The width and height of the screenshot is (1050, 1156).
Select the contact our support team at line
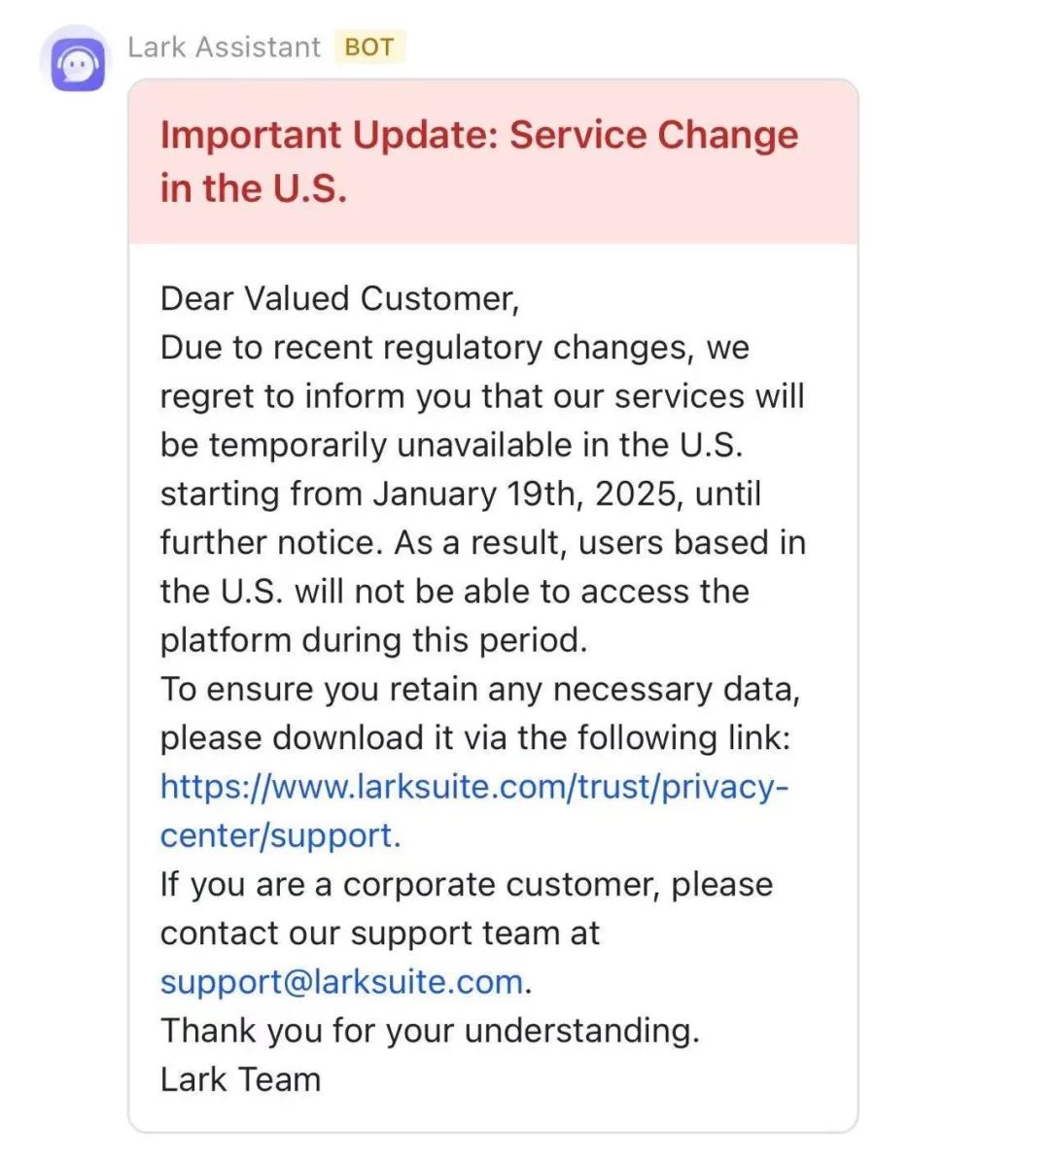[x=380, y=934]
